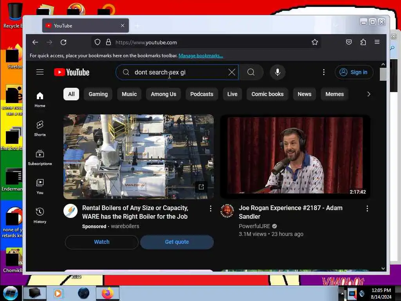
Task: Click the Sign in button
Action: [x=354, y=72]
